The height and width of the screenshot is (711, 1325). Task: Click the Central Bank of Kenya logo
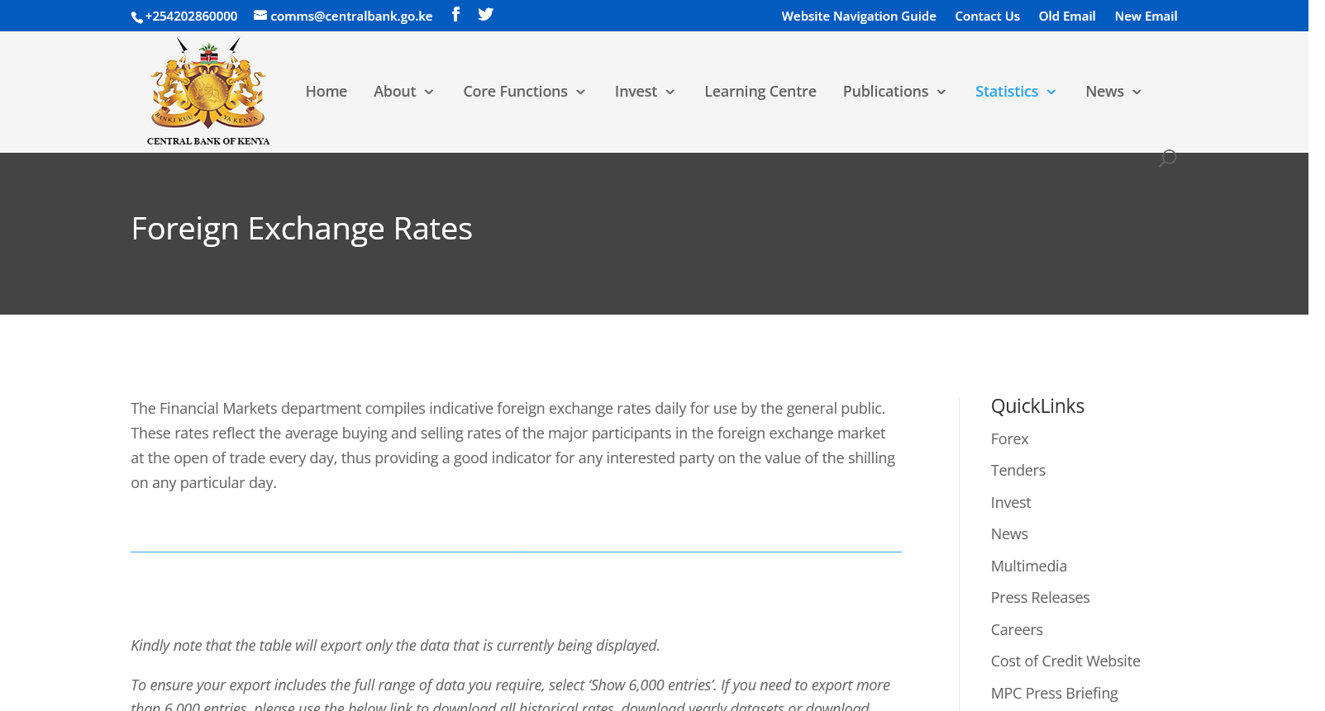click(208, 92)
